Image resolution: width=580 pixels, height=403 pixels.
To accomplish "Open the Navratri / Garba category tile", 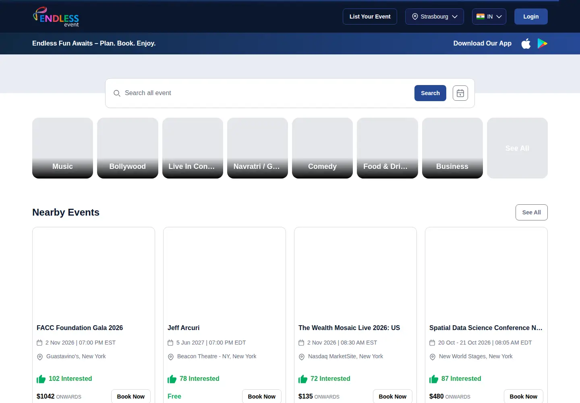I will (257, 148).
